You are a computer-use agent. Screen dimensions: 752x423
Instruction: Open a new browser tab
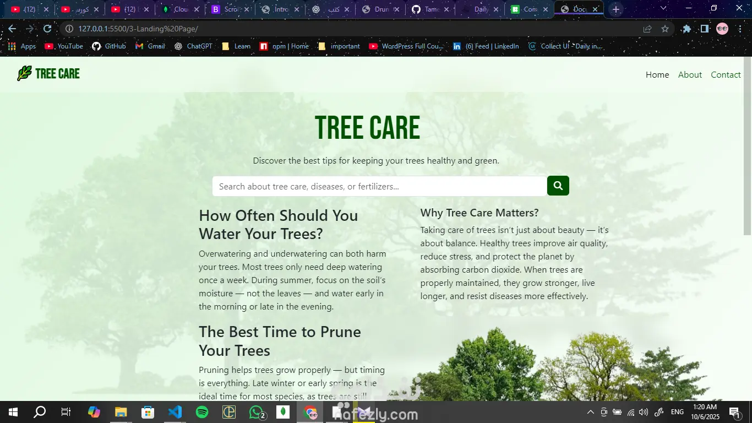click(x=616, y=9)
